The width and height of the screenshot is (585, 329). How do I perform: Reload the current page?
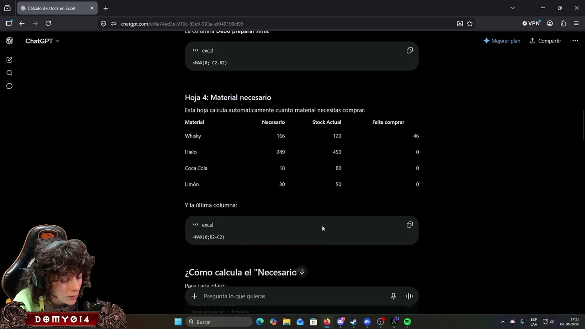click(48, 23)
